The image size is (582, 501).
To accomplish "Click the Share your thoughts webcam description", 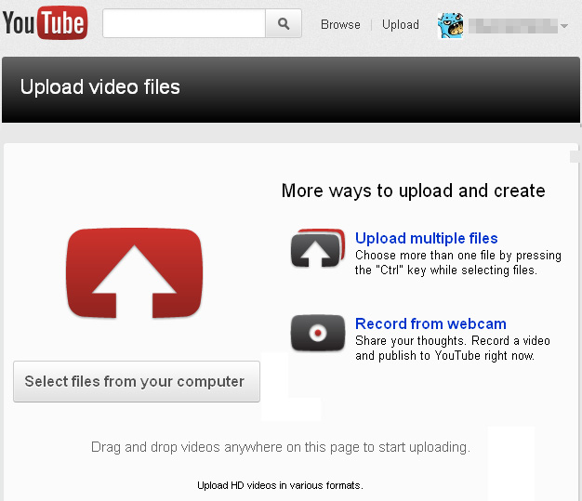I will [x=453, y=349].
